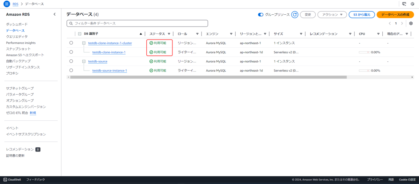Open オプショングループ in sidebar
The image size is (419, 184).
point(20,101)
